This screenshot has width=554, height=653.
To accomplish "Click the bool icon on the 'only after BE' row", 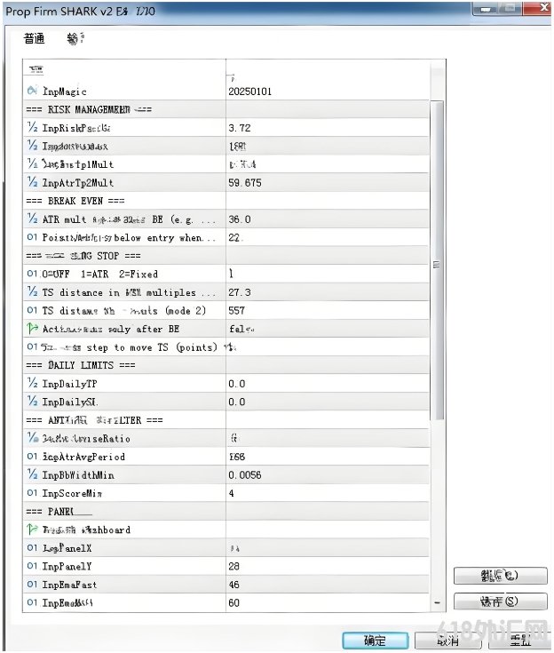I will coord(32,328).
